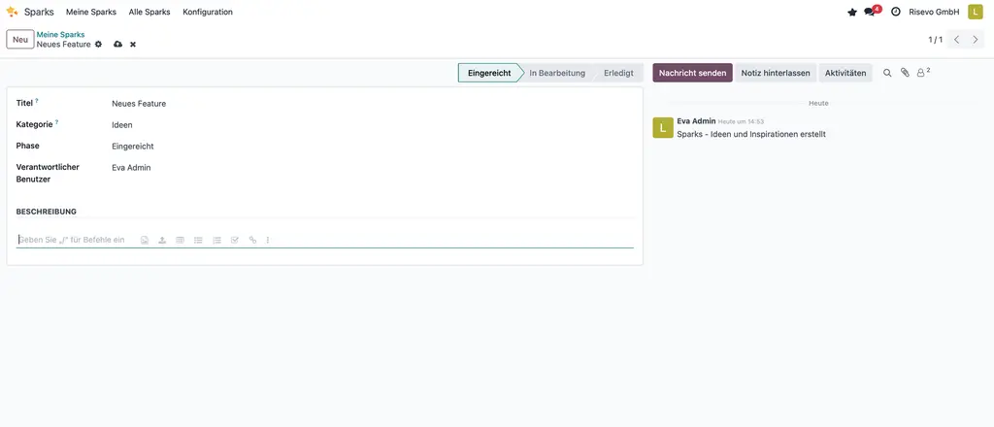
Task: Insert an image in the description
Action: (x=145, y=240)
